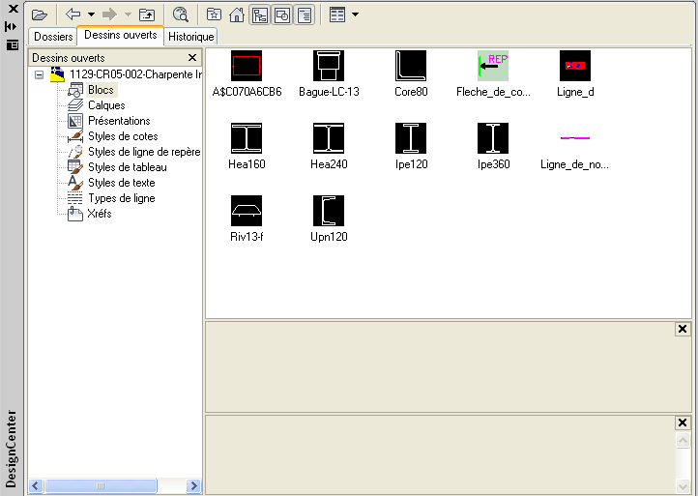Toggle the description pane button
Screen dimensions: 698x496
tap(305, 15)
